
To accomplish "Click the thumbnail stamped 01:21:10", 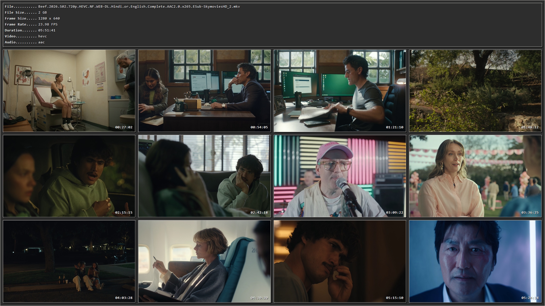I will [340, 91].
